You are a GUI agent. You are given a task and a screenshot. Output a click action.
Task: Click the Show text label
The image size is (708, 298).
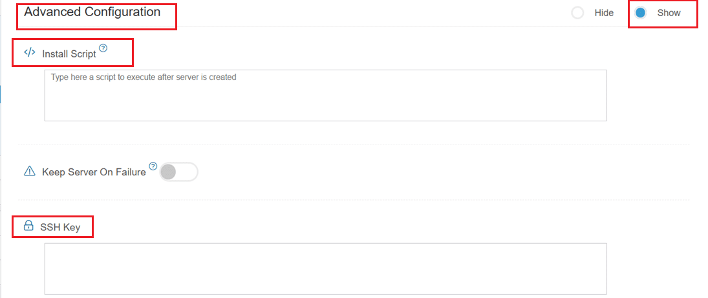click(x=669, y=13)
